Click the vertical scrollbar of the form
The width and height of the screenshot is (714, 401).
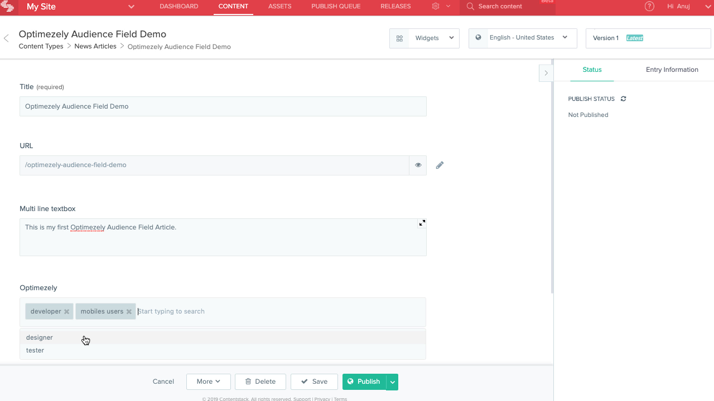pos(552,176)
